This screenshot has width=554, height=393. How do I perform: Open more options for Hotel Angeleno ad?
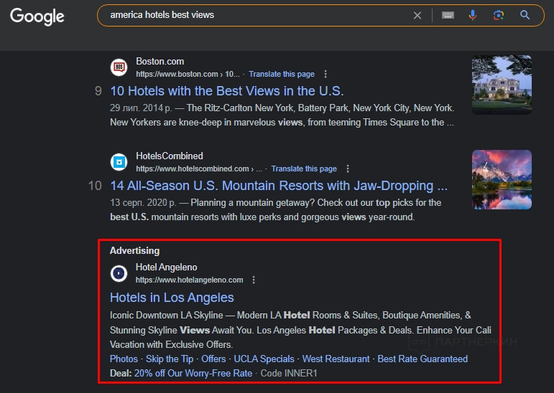click(254, 280)
